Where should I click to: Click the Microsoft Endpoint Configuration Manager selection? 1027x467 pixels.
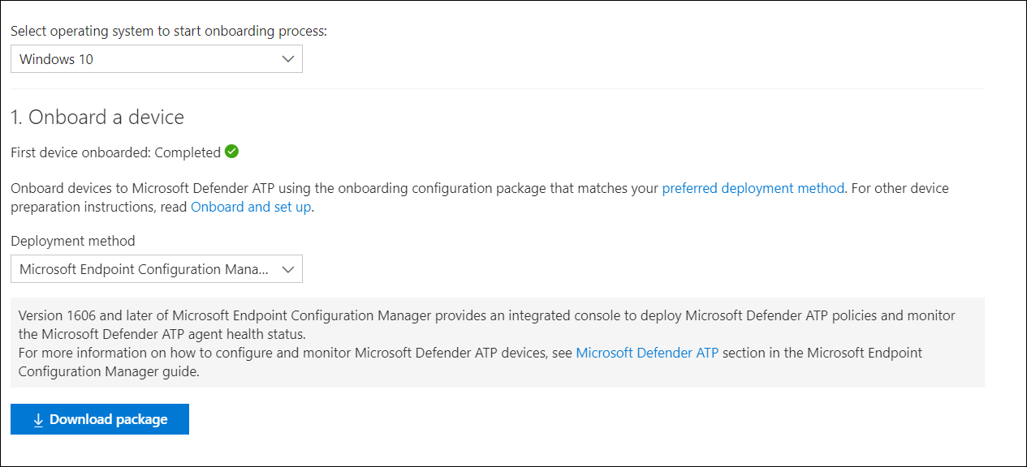coord(144,270)
